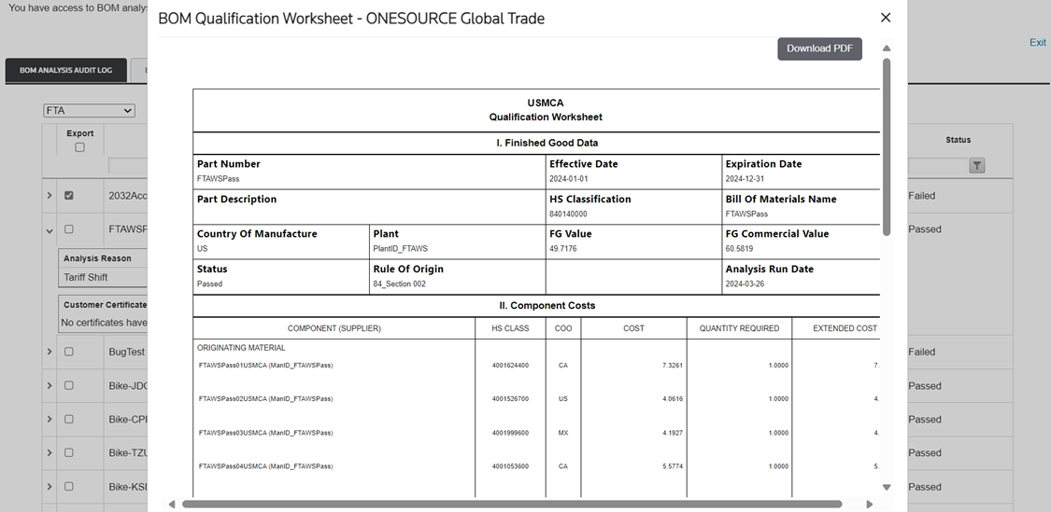Click the worksheet vertical scrollbar thumb

tap(887, 146)
